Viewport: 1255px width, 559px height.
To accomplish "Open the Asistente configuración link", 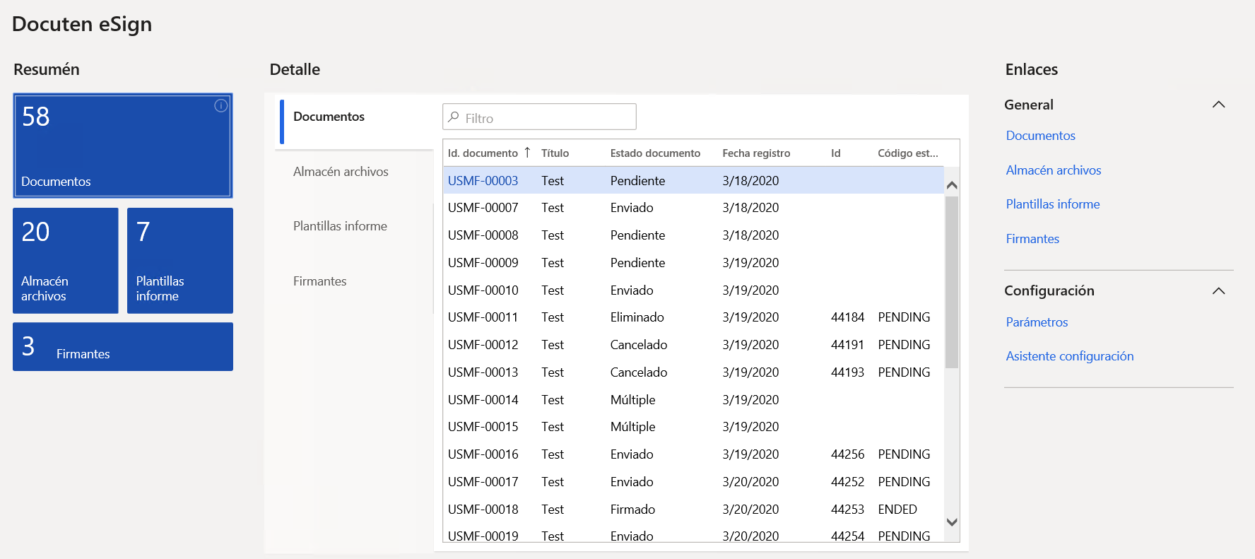I will click(1070, 356).
